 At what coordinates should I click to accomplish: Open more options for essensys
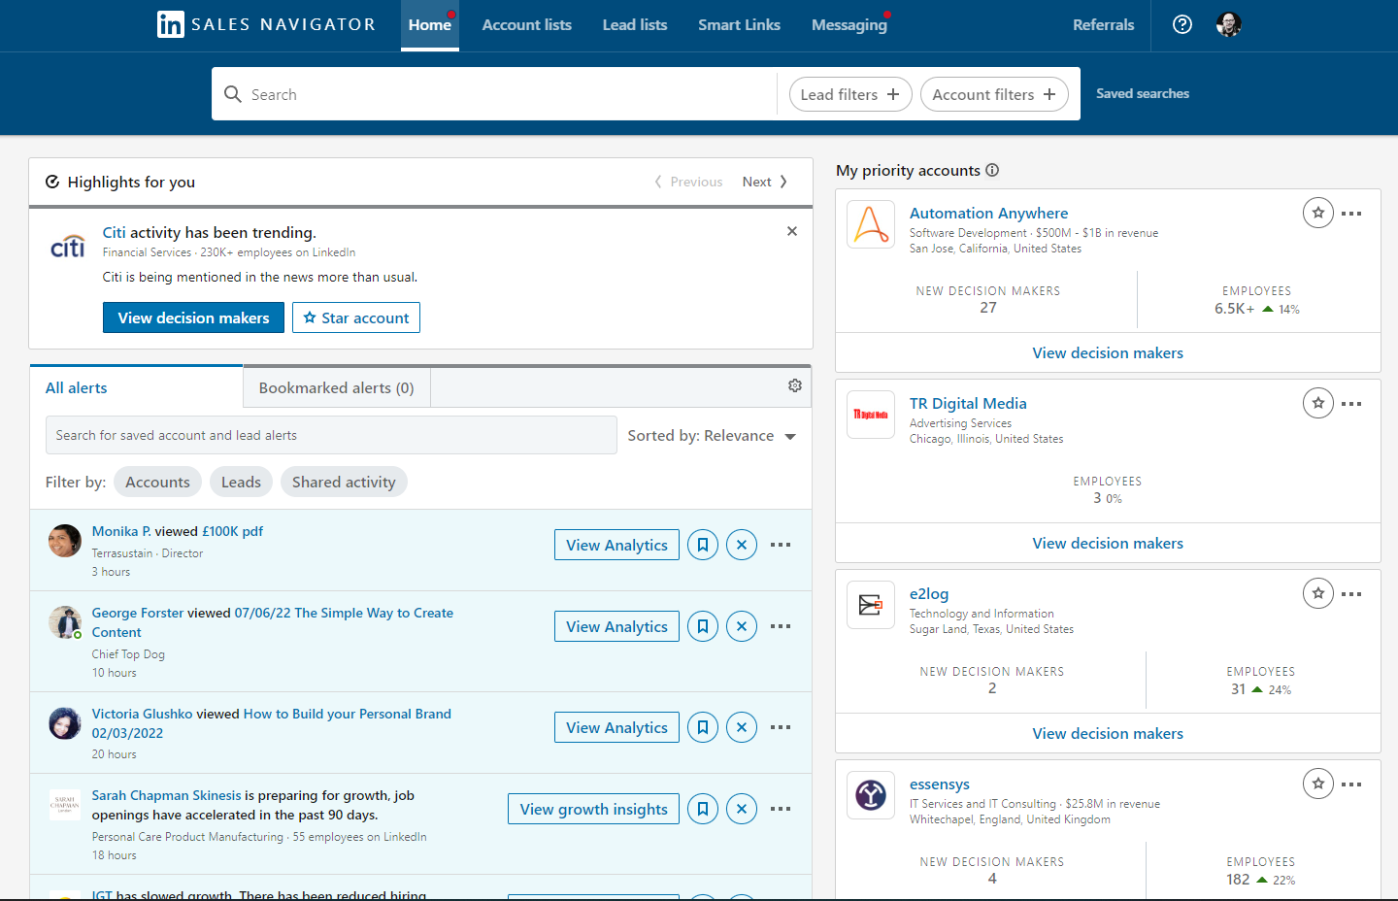click(1351, 784)
